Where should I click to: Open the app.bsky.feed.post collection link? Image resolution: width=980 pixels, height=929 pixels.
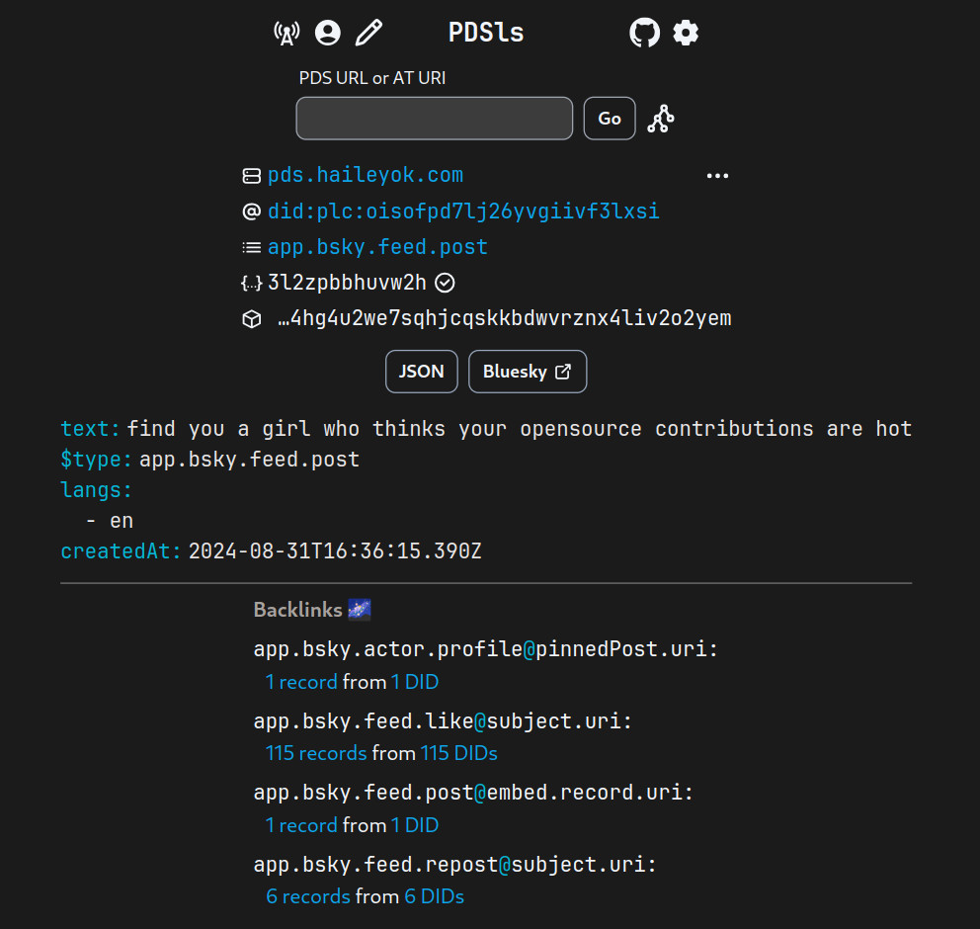pyautogui.click(x=377, y=247)
